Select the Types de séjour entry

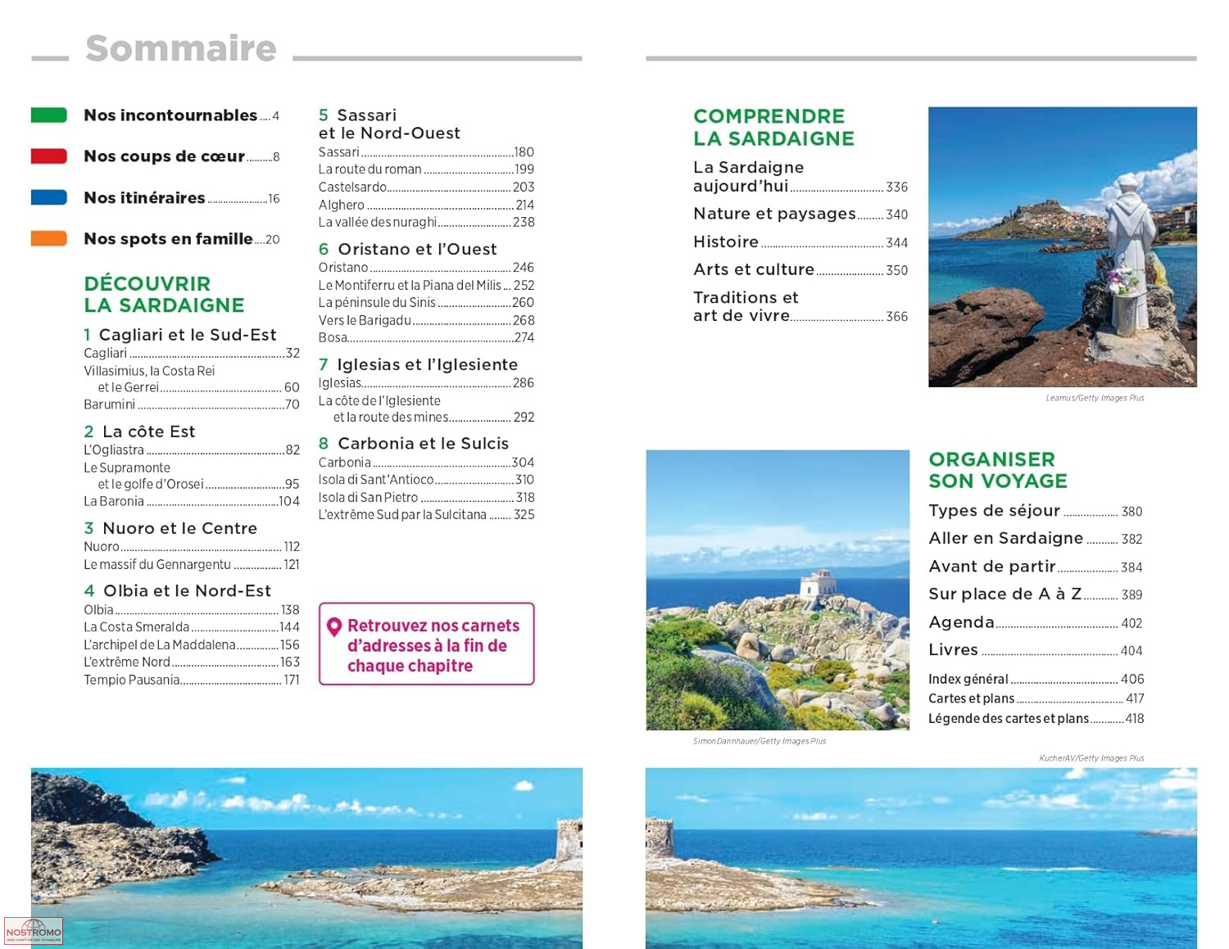1036,511
